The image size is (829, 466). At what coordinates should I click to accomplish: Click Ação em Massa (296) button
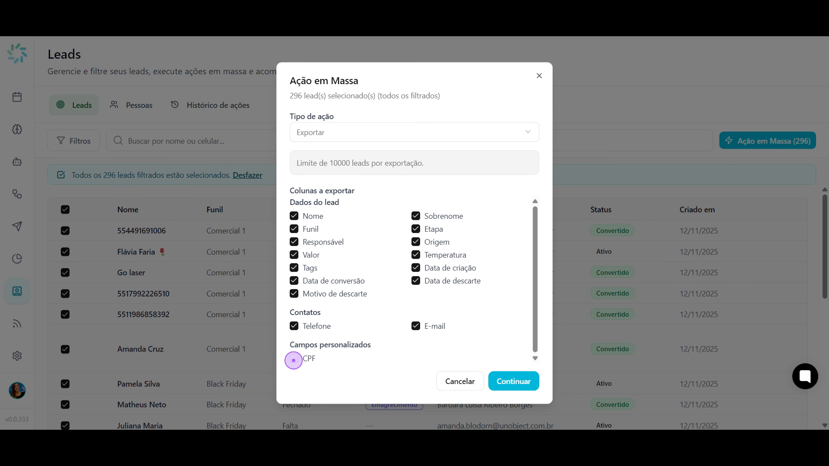pyautogui.click(x=768, y=141)
